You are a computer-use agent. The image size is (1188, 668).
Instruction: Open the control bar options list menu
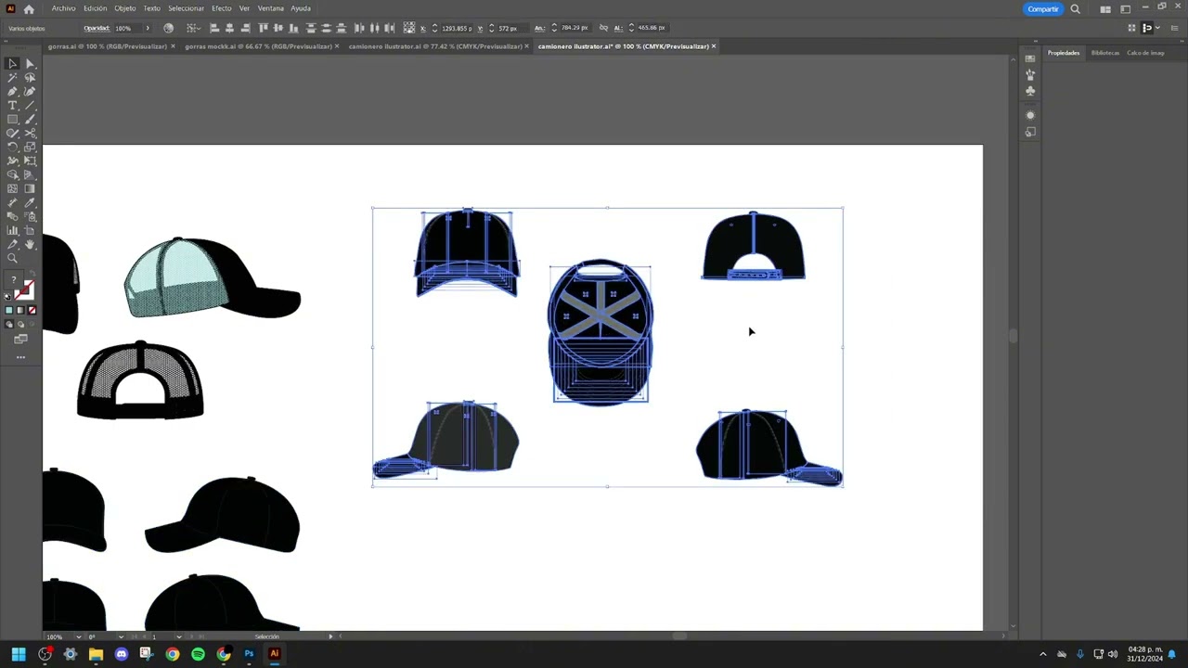click(1174, 28)
